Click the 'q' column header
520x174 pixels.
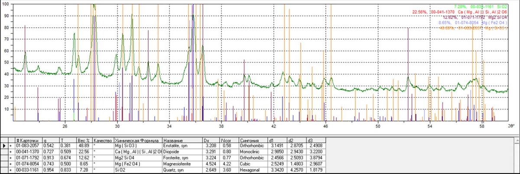[50, 141]
